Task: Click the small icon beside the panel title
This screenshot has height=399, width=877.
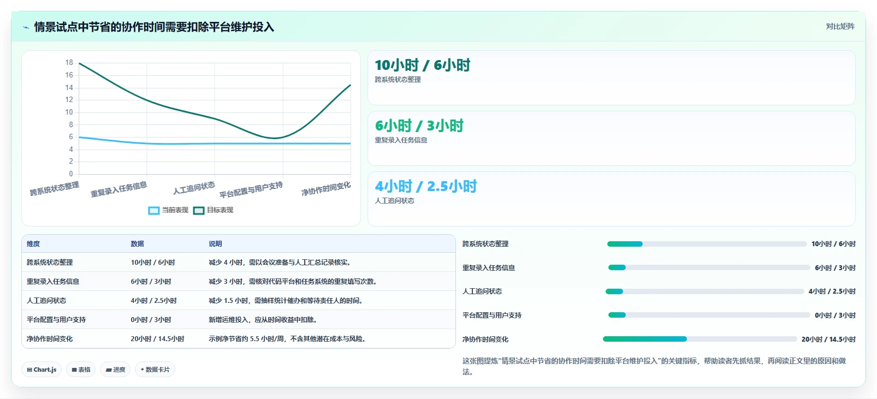Action: (26, 27)
